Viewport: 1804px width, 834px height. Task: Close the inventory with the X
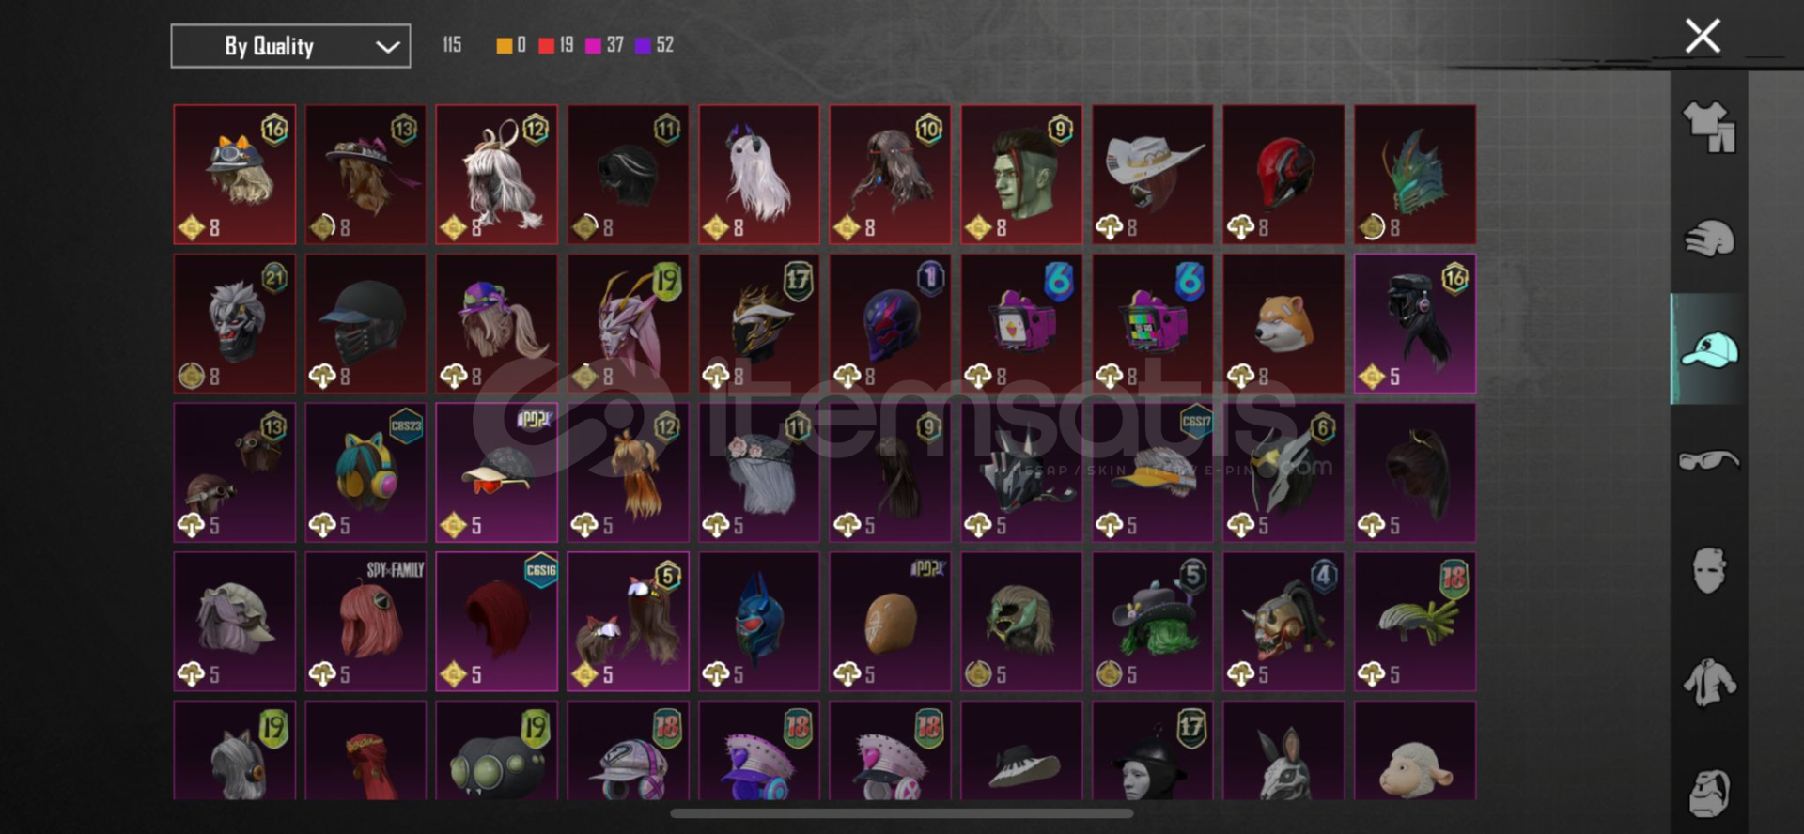point(1703,36)
